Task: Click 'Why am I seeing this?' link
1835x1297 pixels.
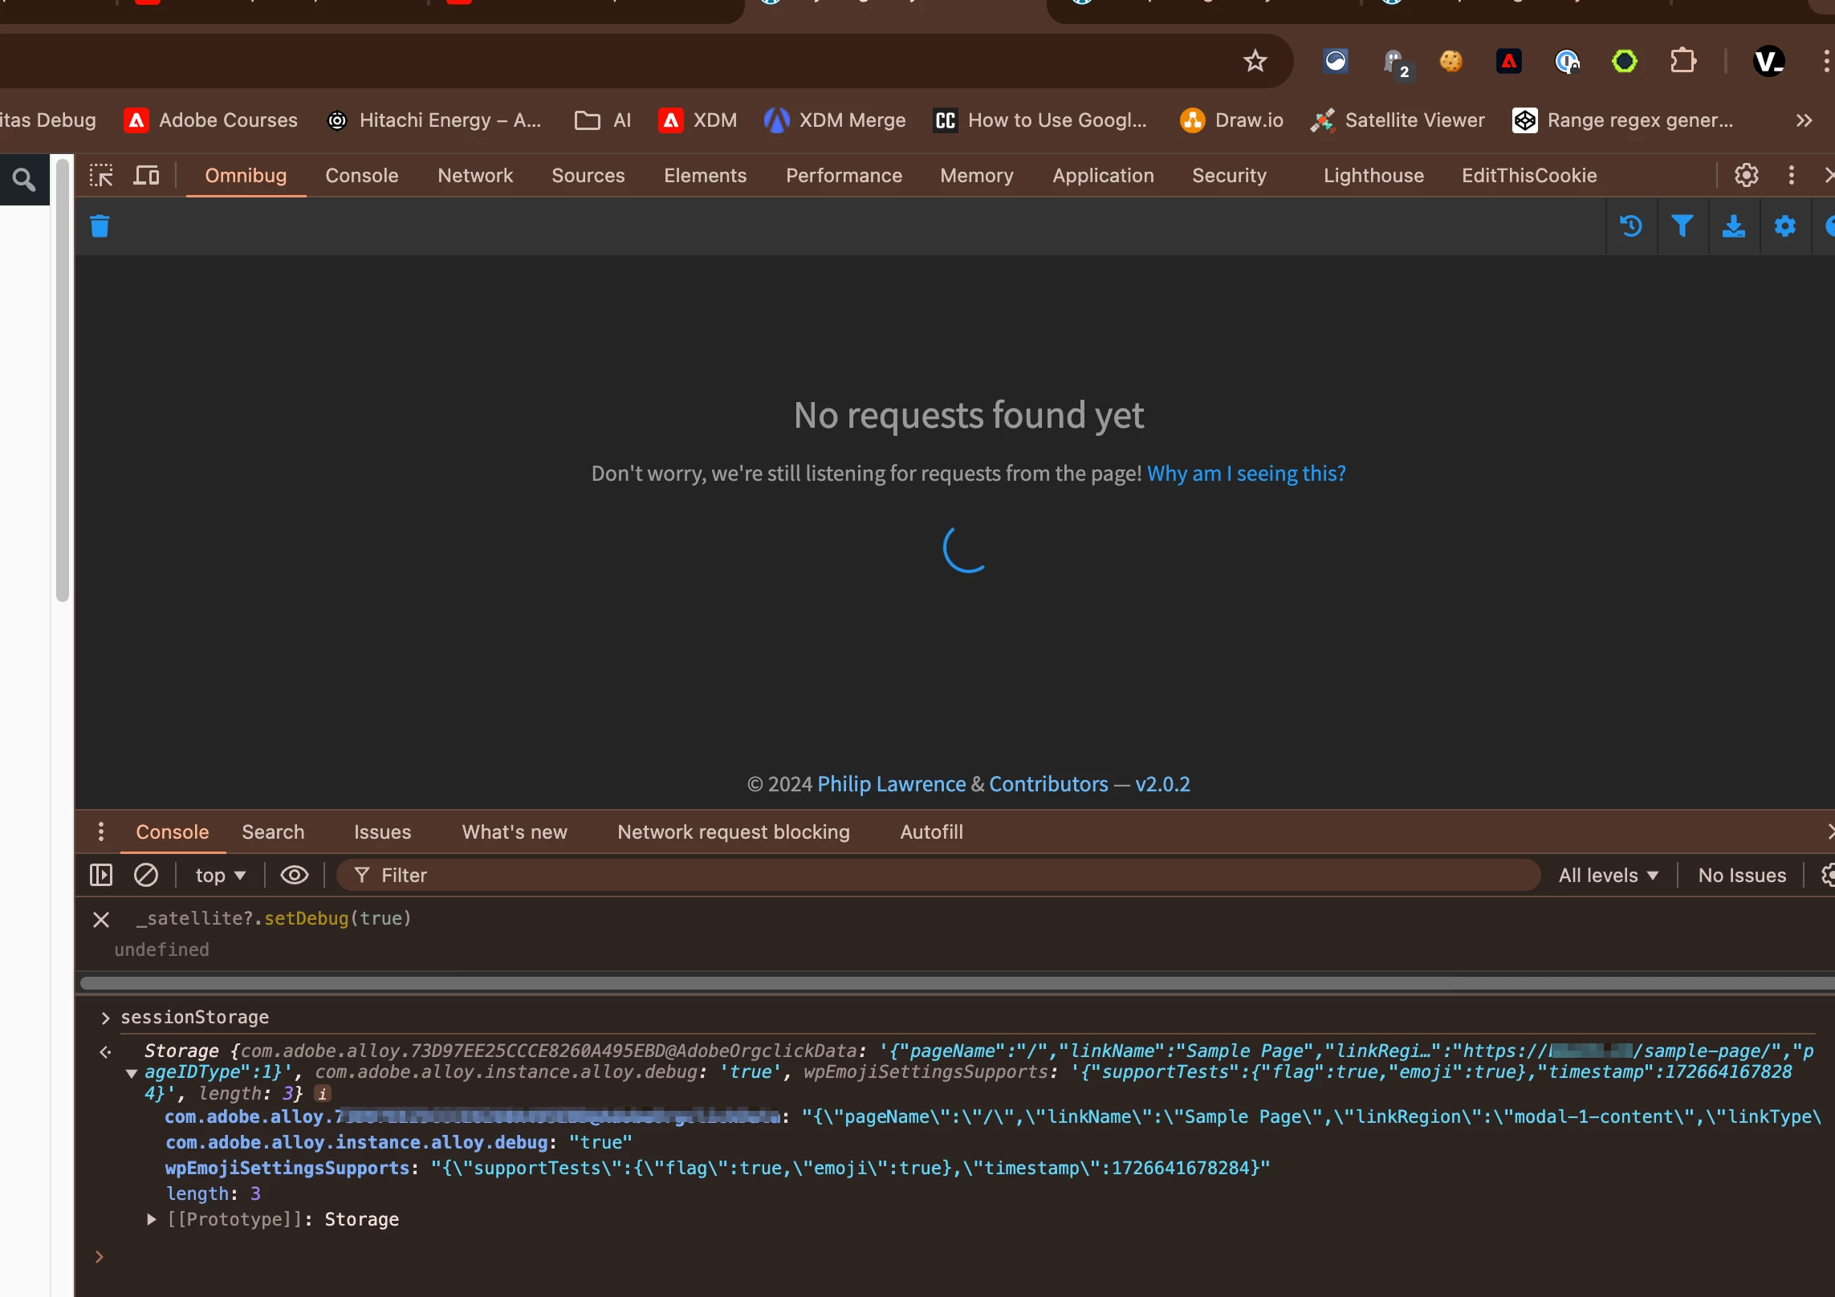Action: pos(1246,474)
